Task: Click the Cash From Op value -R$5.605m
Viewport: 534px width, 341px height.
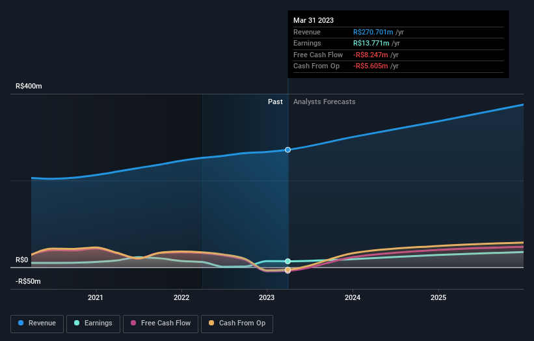Action: (371, 66)
